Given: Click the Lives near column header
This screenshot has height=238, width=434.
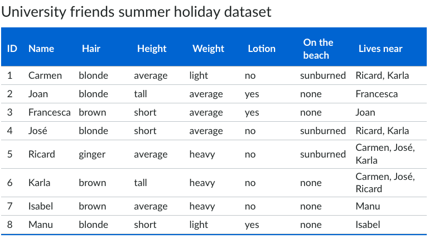Looking at the screenshot, I should click(380, 49).
